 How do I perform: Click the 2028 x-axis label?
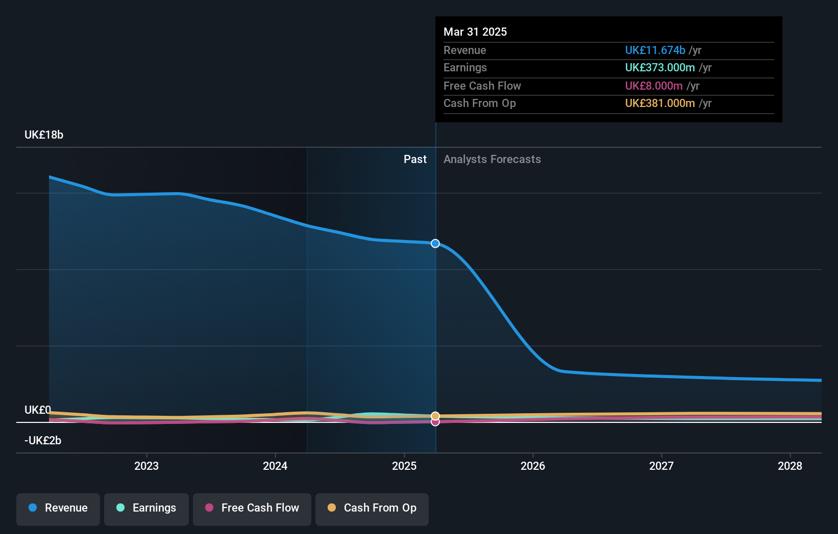[790, 466]
